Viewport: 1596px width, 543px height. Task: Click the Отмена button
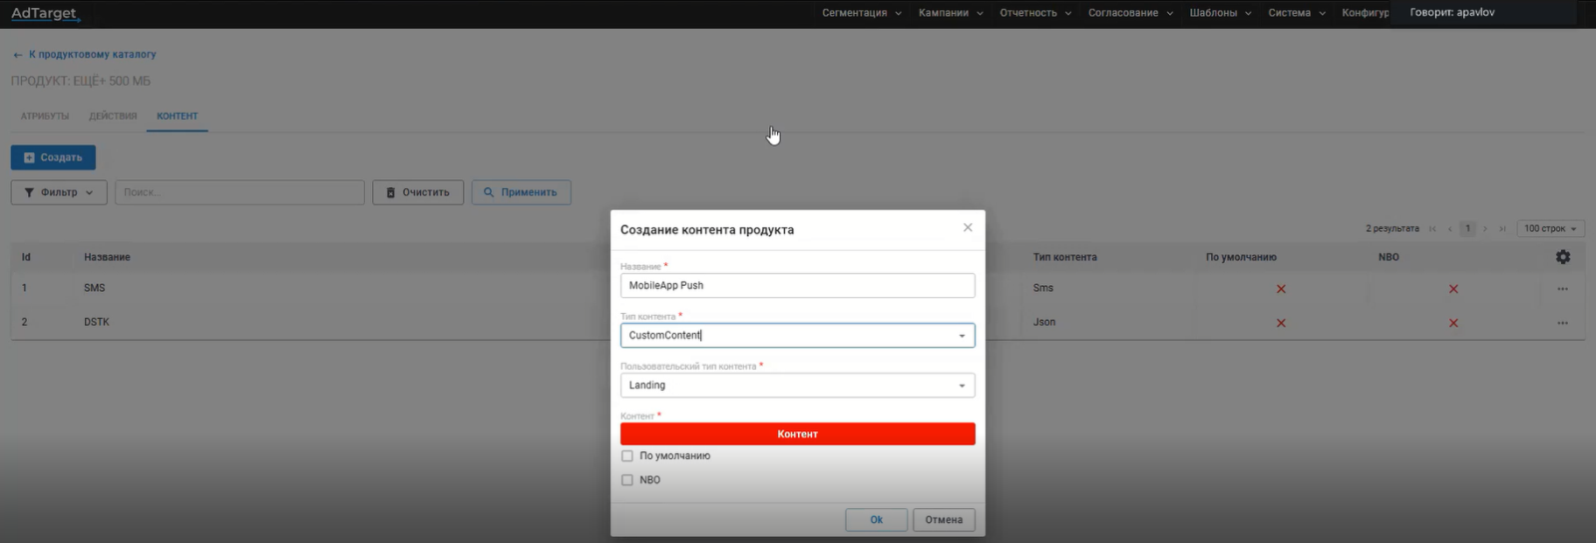[943, 520]
